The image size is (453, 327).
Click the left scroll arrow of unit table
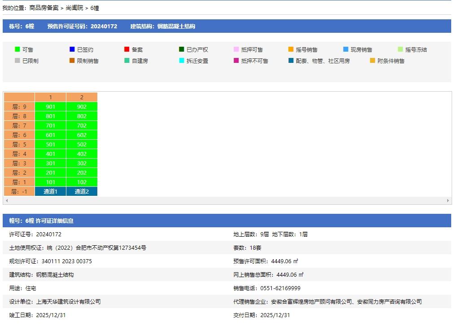(6, 200)
